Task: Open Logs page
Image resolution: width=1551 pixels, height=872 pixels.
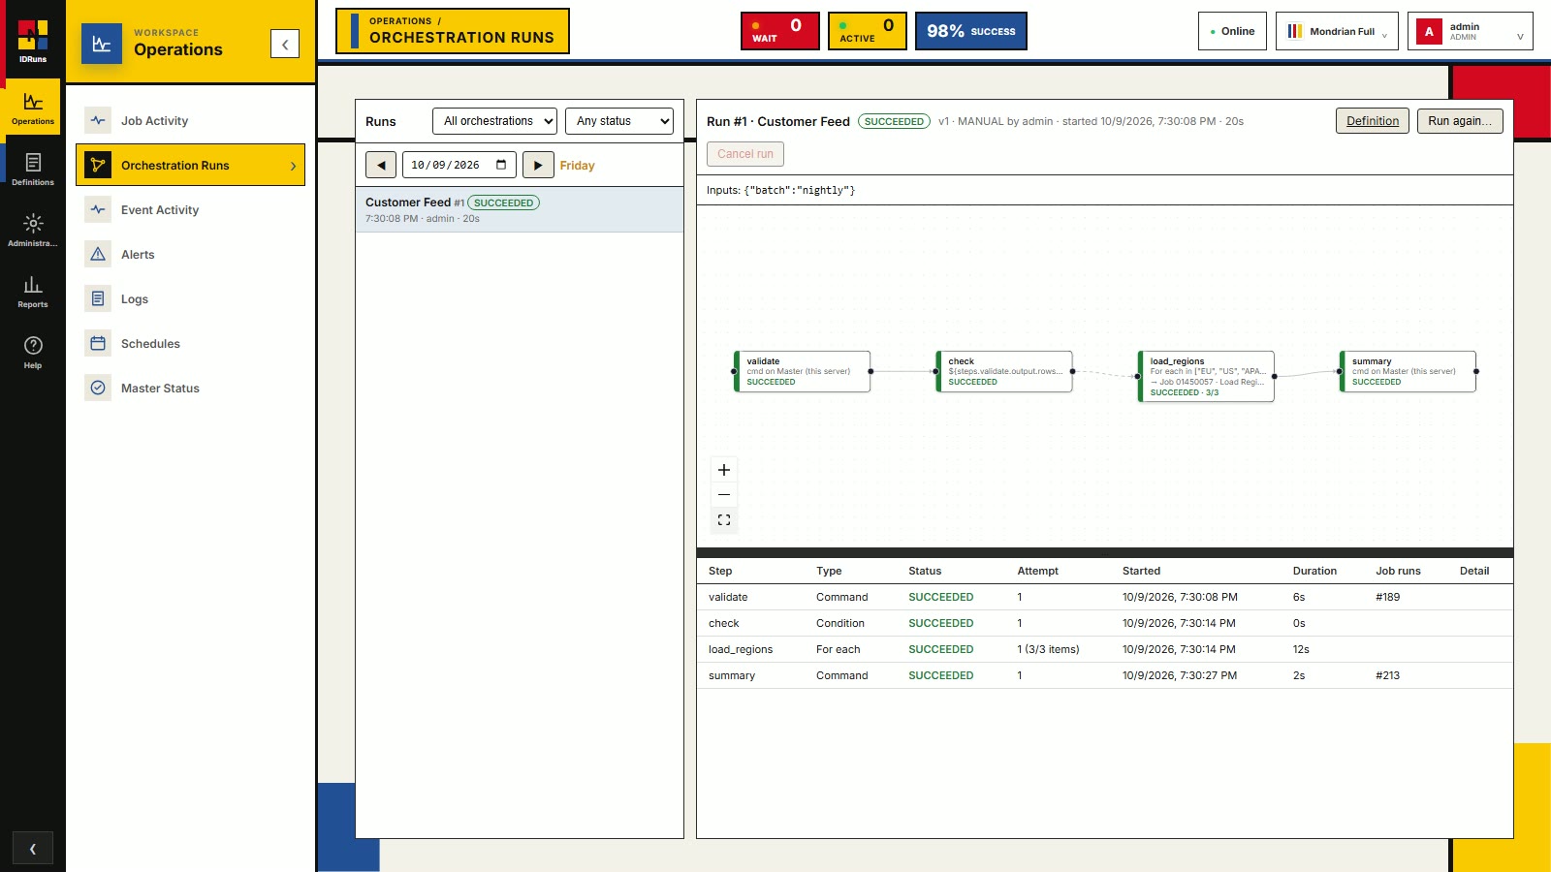Action: pyautogui.click(x=190, y=299)
